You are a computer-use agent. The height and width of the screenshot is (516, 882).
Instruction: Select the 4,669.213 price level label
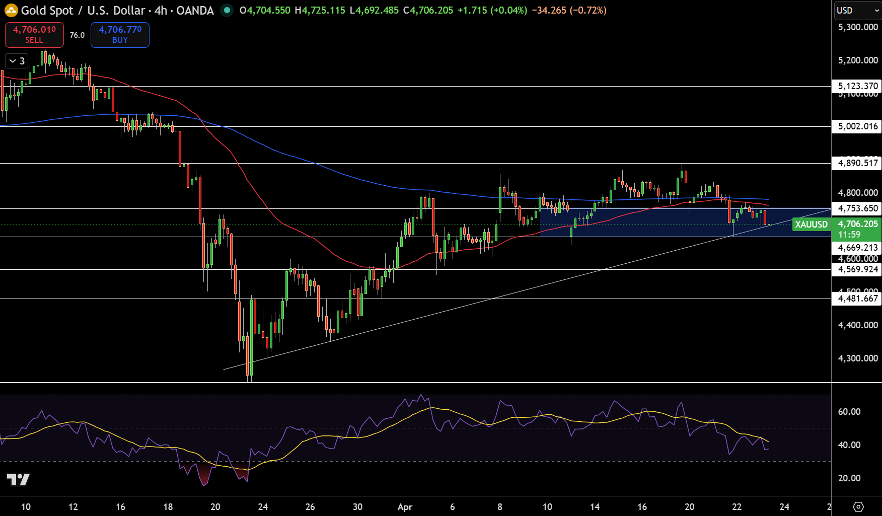[857, 248]
